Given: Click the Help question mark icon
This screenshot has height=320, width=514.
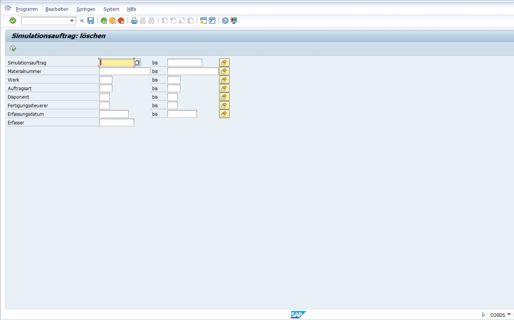Looking at the screenshot, I should [x=225, y=21].
